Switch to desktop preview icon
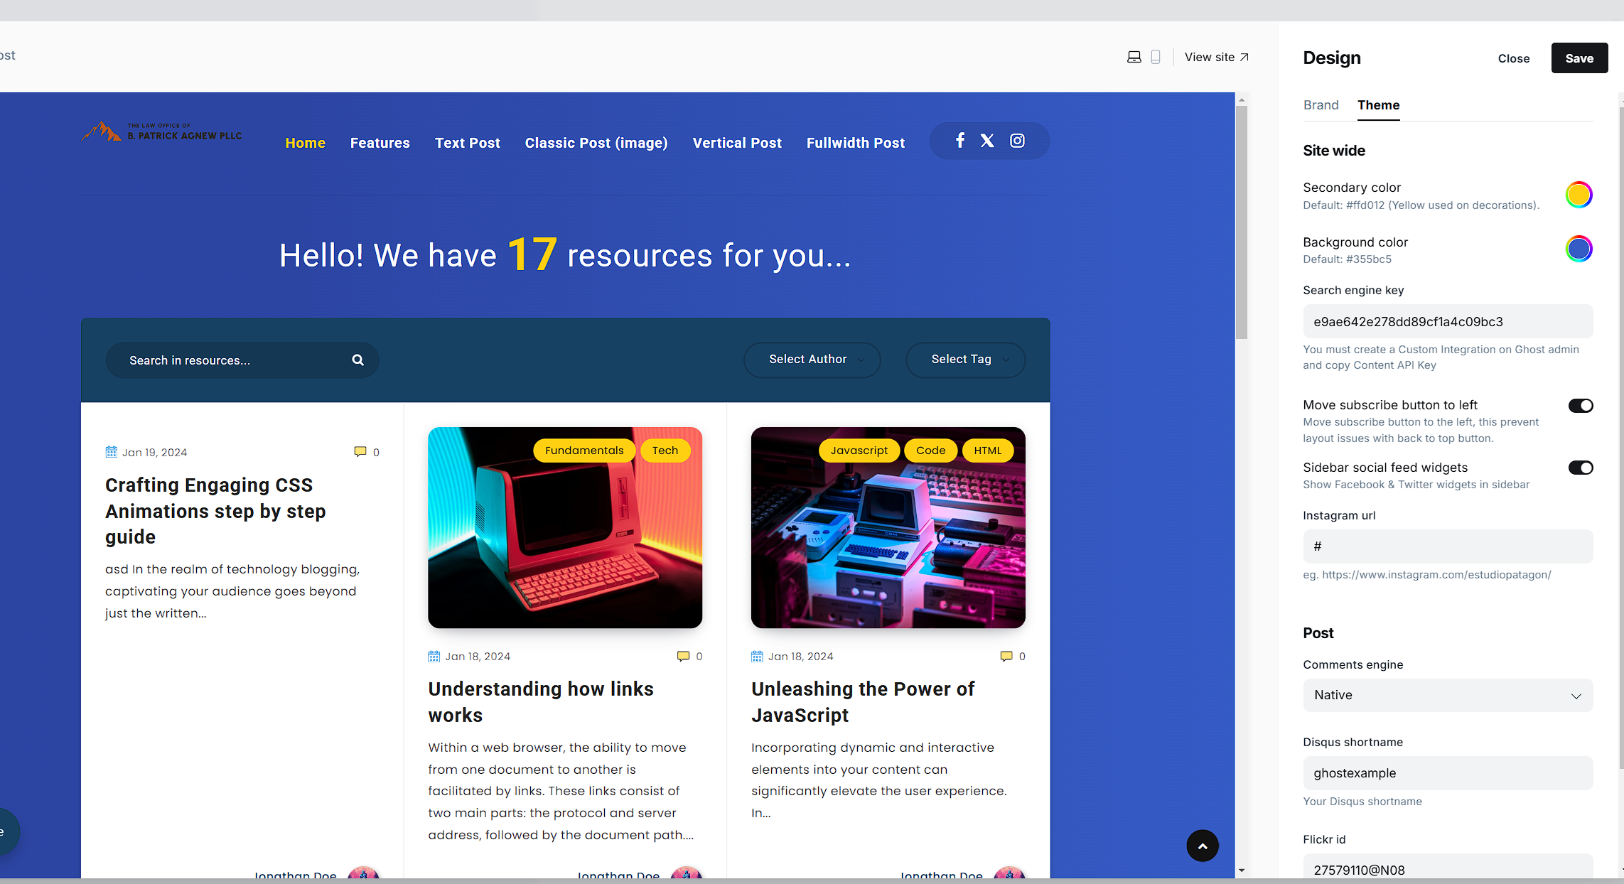1624x884 pixels. [1134, 57]
